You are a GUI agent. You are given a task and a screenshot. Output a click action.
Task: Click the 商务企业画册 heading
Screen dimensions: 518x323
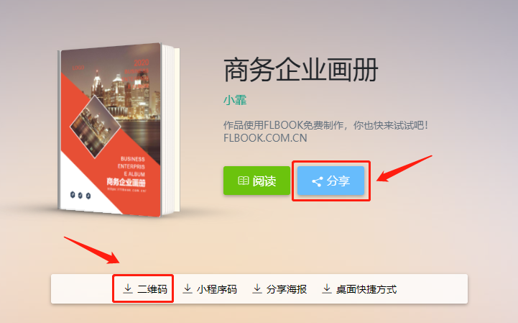click(301, 70)
